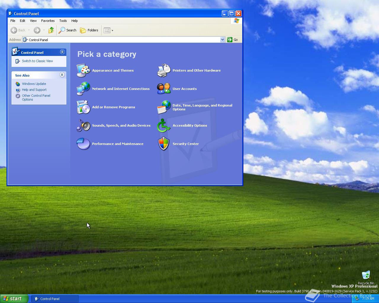The image size is (379, 303).
Task: Toggle the Folders pane button
Action: click(89, 30)
